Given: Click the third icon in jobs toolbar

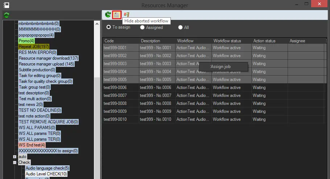Looking at the screenshot, I should point(127,15).
